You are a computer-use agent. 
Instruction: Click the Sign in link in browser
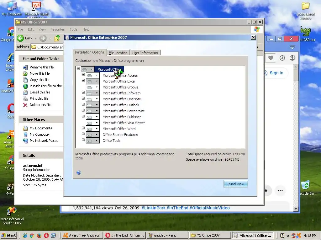pos(276,73)
